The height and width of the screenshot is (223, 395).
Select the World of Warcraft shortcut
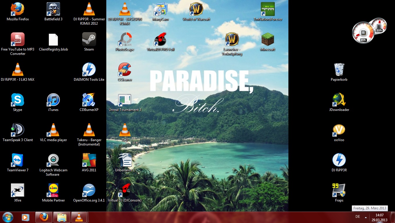tap(196, 10)
